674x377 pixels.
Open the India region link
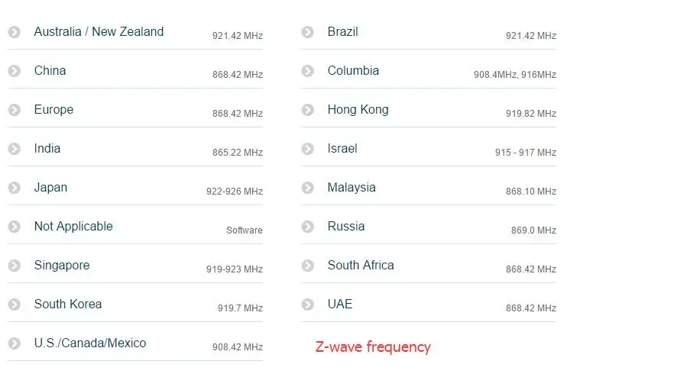click(47, 149)
